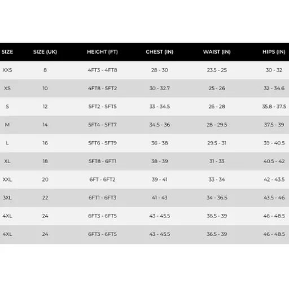Select height 5FT6 - 5FT9 cell
289x289 pixels.
pos(103,143)
